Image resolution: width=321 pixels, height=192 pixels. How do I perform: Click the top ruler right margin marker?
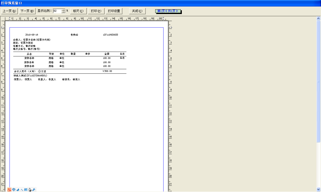pos(164,19)
